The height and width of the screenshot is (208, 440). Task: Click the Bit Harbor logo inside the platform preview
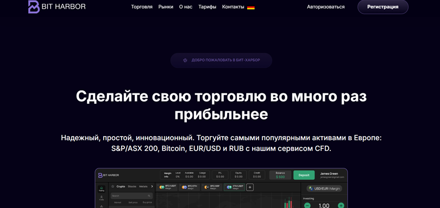[108, 175]
